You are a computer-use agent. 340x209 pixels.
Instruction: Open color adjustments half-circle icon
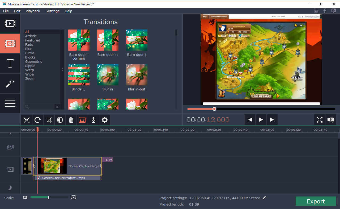point(60,120)
